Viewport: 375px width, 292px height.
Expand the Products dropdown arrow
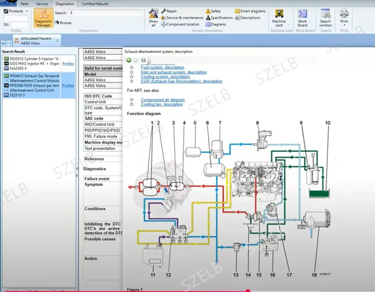click(x=27, y=11)
